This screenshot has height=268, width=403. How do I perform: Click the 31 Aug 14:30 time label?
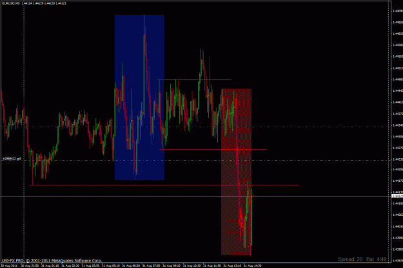252,265
